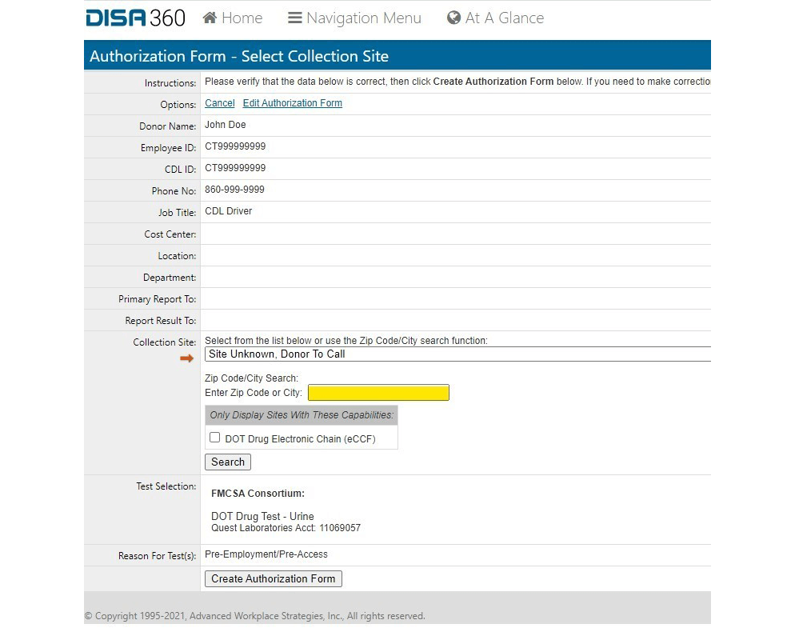Open the Navigation Menu text label
The height and width of the screenshot is (632, 795).
click(x=363, y=18)
